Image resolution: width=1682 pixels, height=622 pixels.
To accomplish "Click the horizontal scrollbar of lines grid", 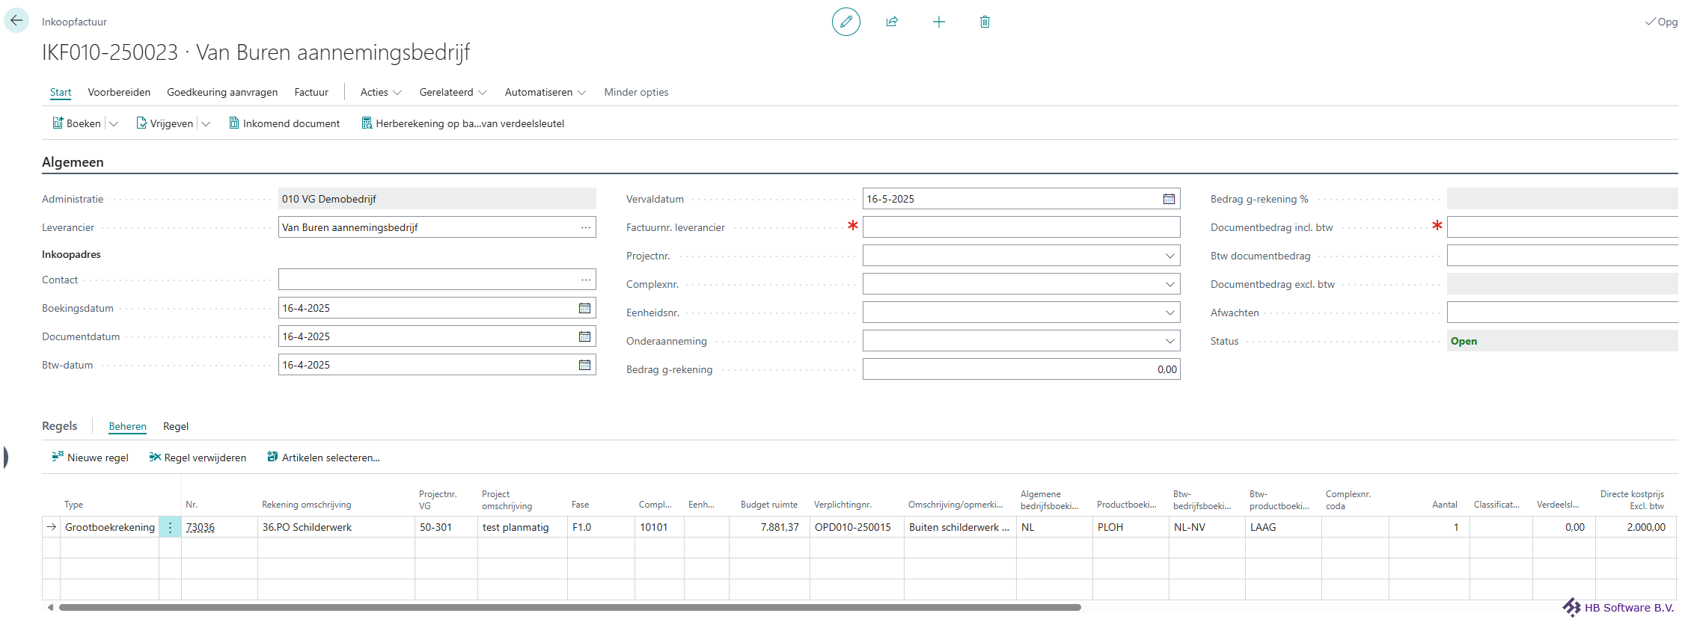I will [570, 607].
